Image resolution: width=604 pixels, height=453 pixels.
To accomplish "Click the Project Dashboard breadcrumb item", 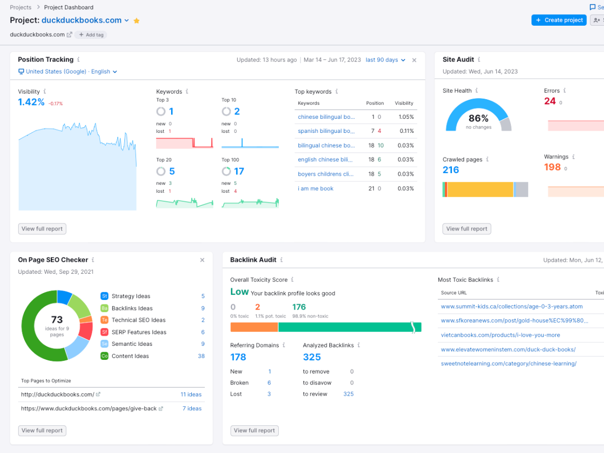I will [68, 7].
